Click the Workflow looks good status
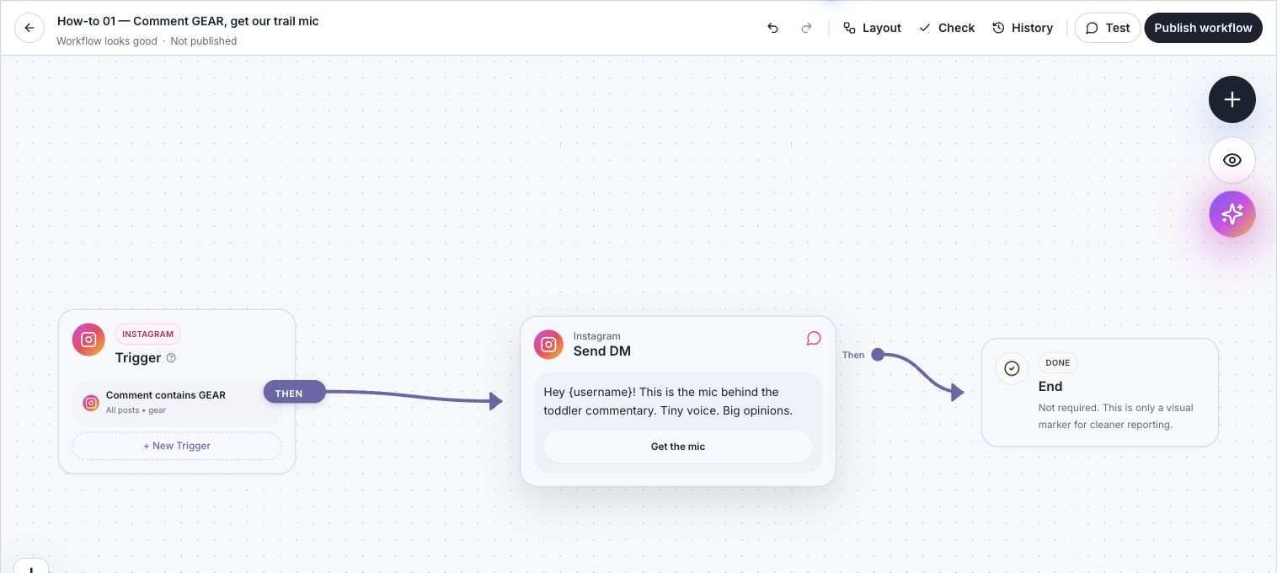This screenshot has width=1277, height=573. tap(107, 41)
